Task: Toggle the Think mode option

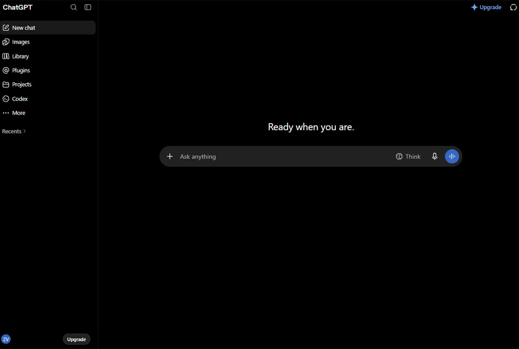Action: click(408, 157)
